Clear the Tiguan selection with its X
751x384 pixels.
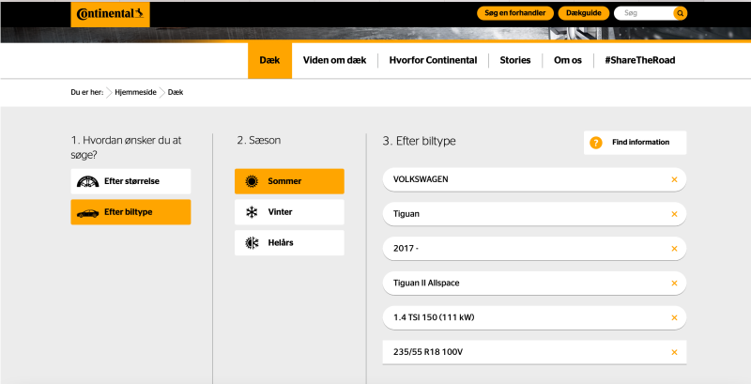674,214
